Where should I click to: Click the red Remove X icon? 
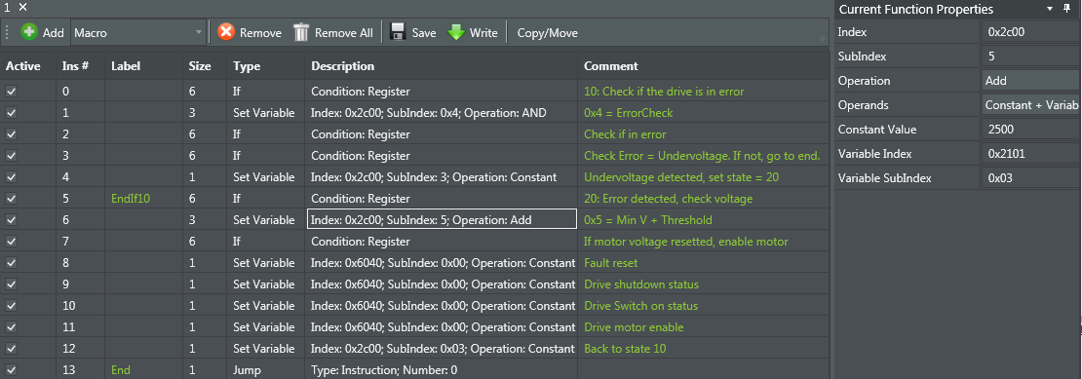(225, 32)
